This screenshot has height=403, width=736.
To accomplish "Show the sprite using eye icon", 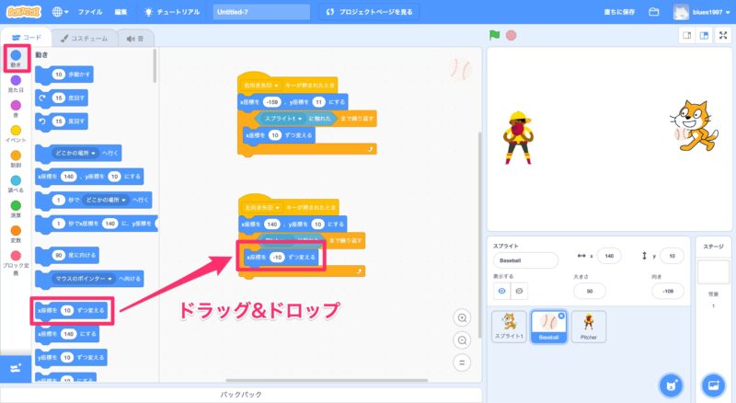I will [503, 291].
